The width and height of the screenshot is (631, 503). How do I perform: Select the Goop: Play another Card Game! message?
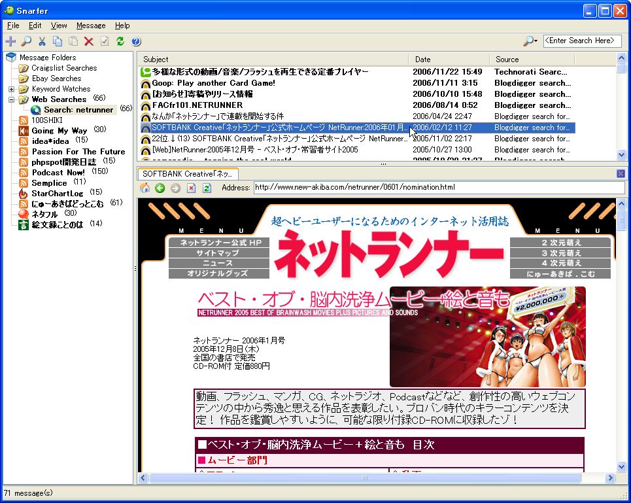pyautogui.click(x=358, y=83)
